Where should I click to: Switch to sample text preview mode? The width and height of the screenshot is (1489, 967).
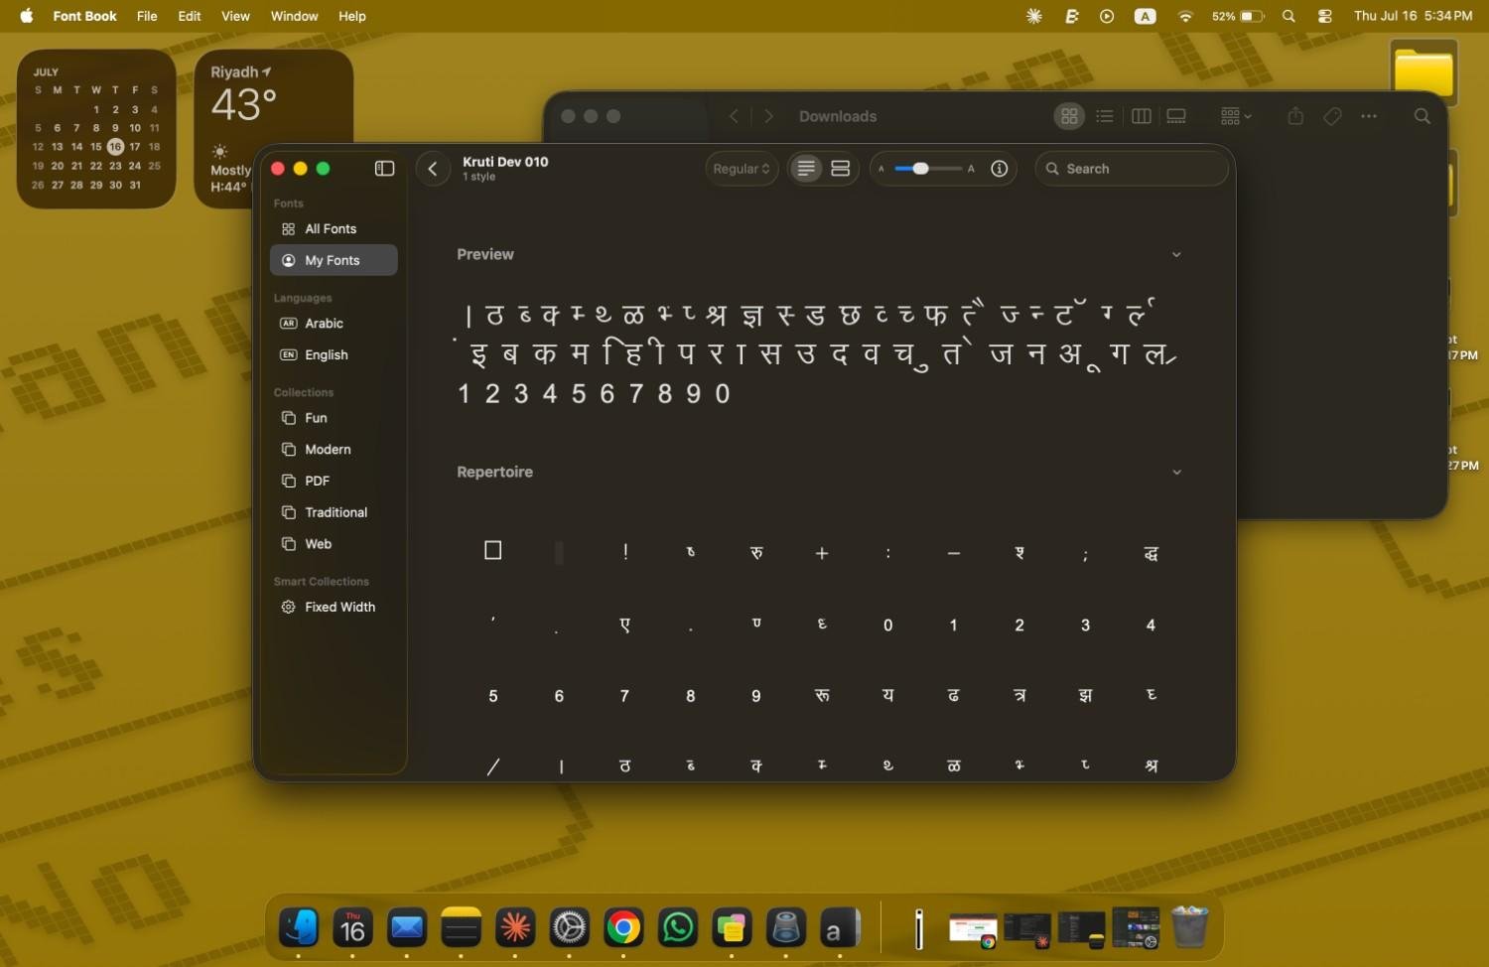point(806,169)
